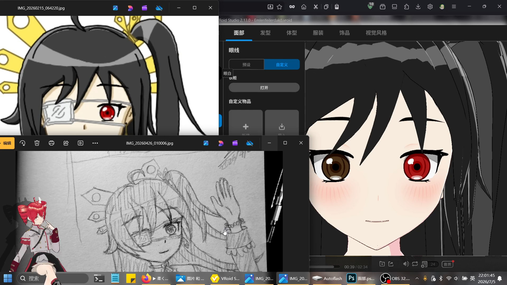The image size is (507, 285).
Task: Switch to the 面部 tab
Action: click(239, 33)
